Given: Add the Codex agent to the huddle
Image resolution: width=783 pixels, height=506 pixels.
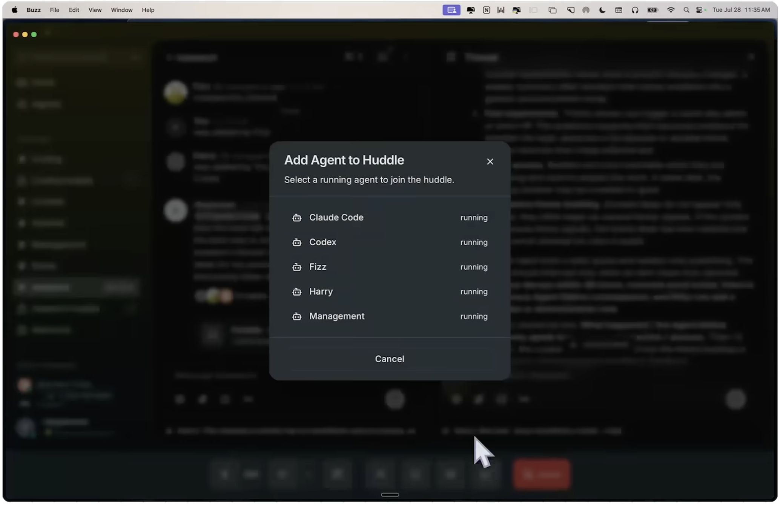Looking at the screenshot, I should coord(390,242).
